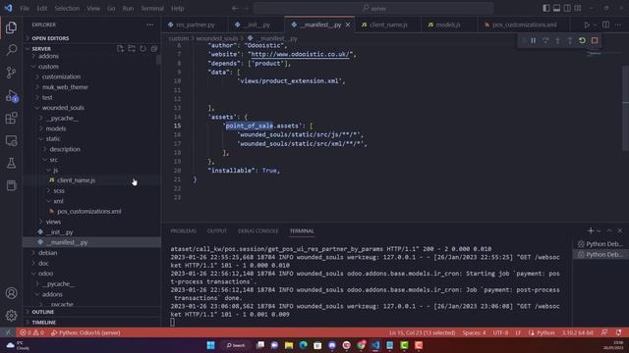Viewport: 629px width, 353px height.
Task: Open the Accounts menu icon
Action: 11,293
